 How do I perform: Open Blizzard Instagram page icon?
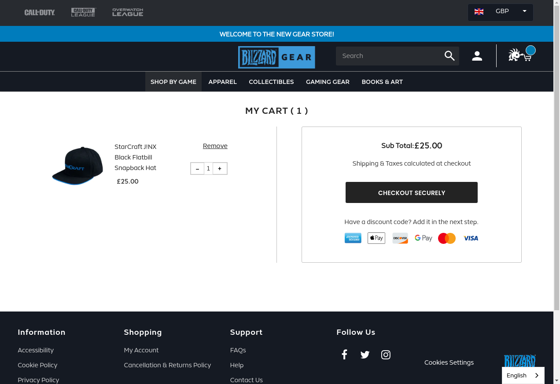[386, 355]
